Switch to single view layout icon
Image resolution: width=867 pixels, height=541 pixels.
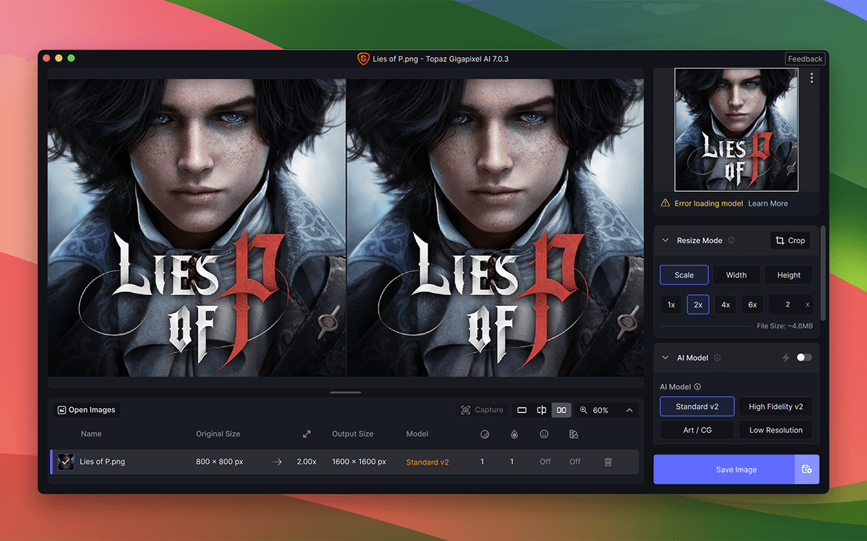(522, 410)
